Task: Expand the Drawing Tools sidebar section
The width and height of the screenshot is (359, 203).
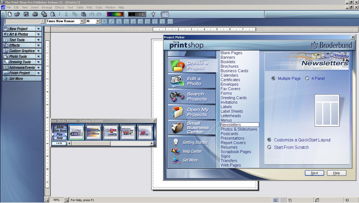Action: pos(38,62)
